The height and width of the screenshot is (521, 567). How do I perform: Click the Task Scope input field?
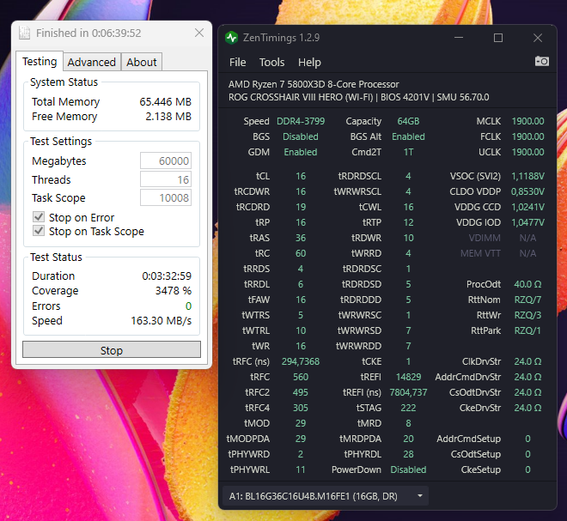(x=166, y=197)
